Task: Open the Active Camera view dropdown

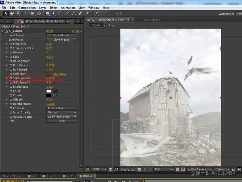Action: 199,170
